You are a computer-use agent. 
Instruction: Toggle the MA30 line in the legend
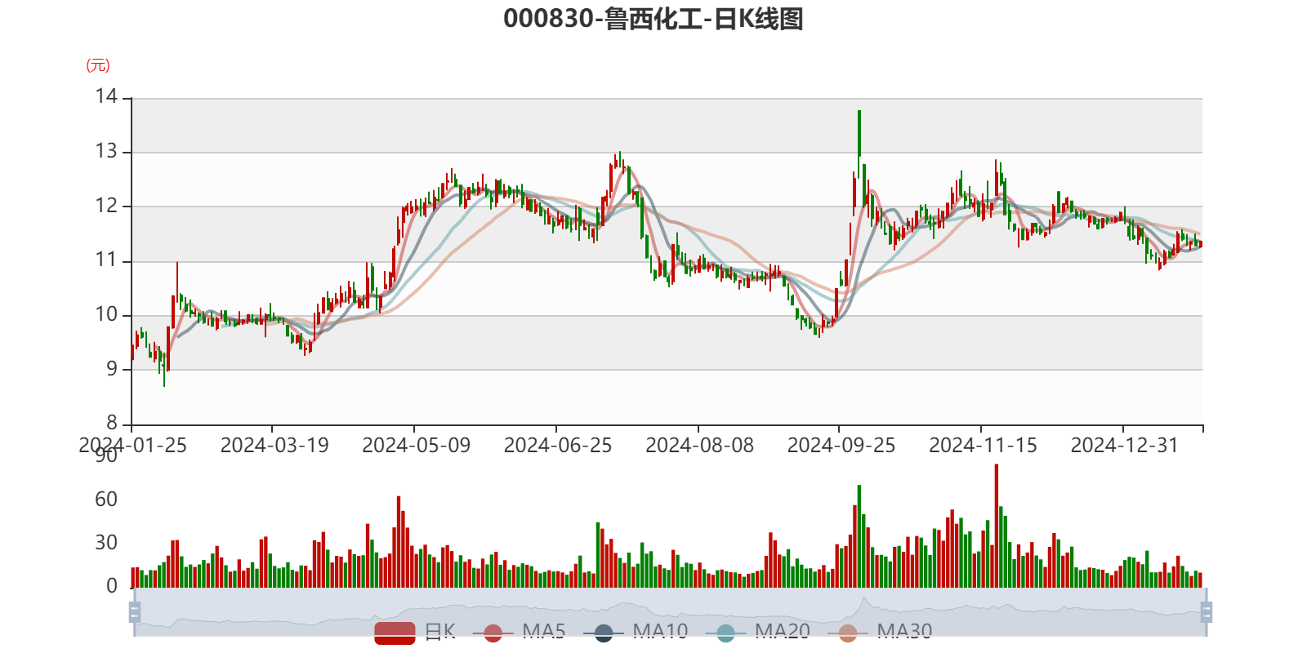click(880, 632)
